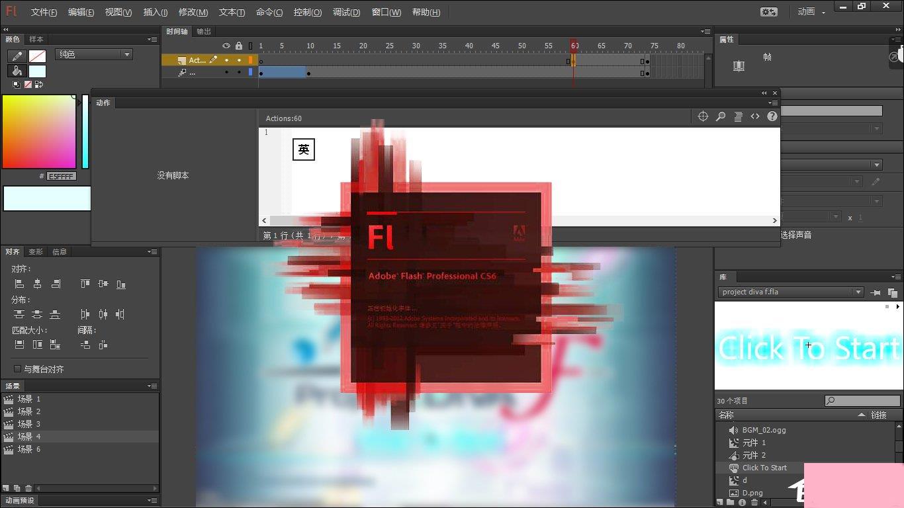Click the distribute vertical center icon
Viewport: 904px width, 508px height.
tap(38, 314)
